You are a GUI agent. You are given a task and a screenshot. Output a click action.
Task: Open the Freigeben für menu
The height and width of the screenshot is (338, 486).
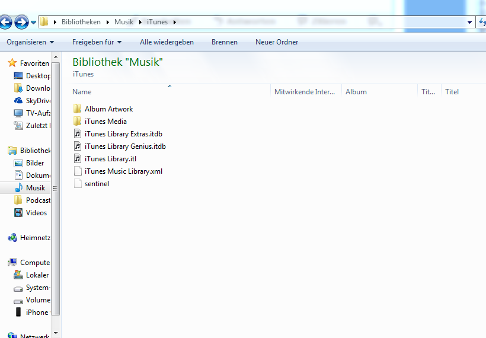point(97,42)
